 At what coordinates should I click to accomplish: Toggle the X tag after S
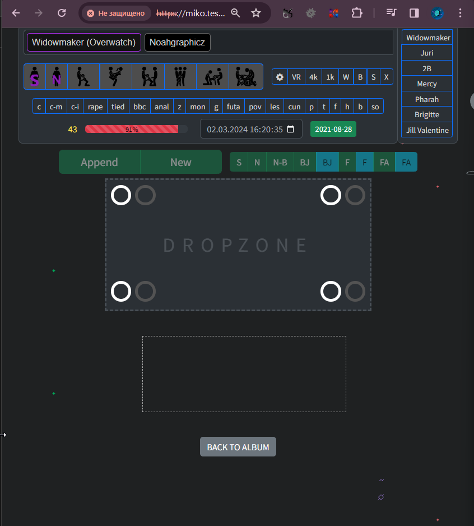point(386,77)
